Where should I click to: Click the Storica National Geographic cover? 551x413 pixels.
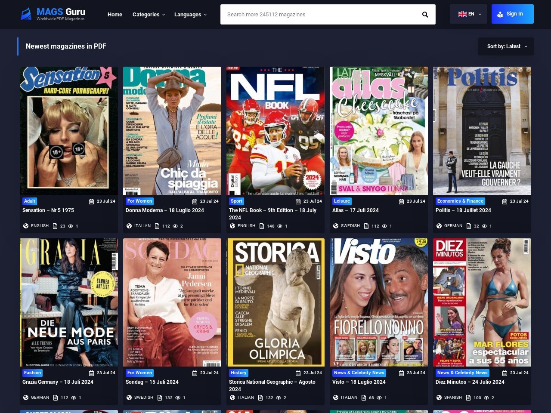click(275, 302)
